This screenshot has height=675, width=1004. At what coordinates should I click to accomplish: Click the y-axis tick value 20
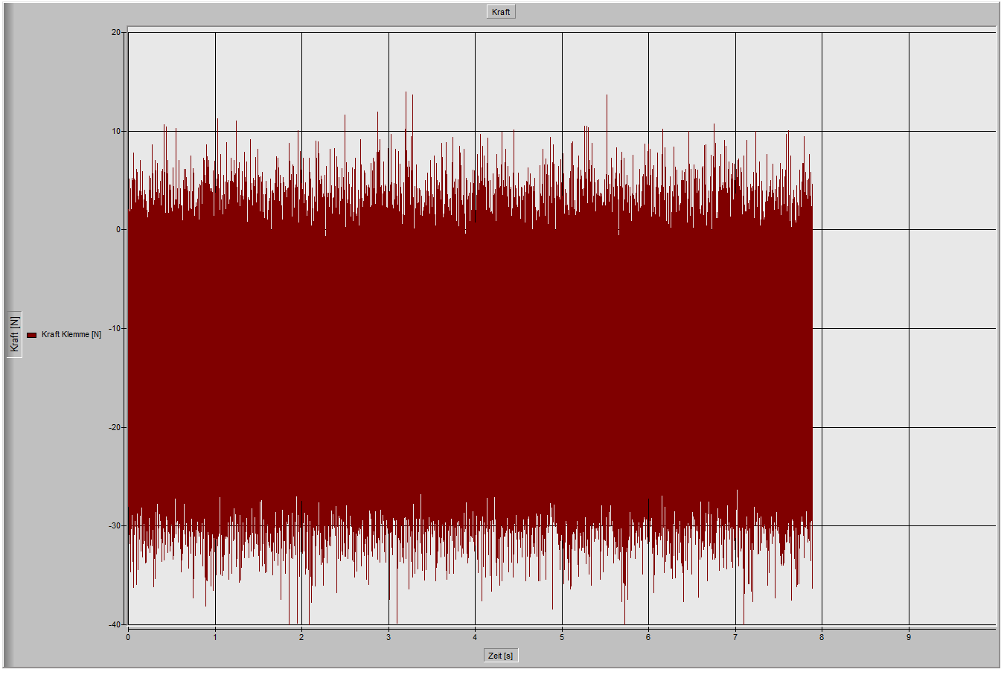point(116,32)
